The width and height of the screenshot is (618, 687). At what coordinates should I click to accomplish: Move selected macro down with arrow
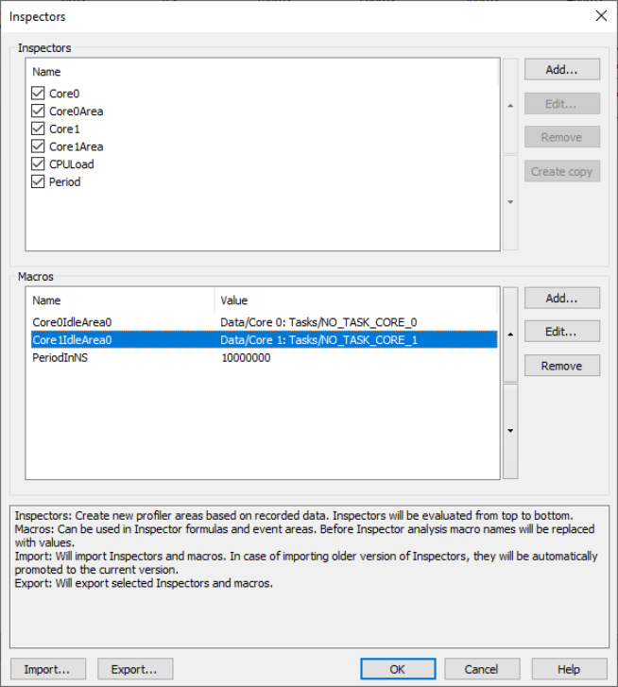[510, 431]
